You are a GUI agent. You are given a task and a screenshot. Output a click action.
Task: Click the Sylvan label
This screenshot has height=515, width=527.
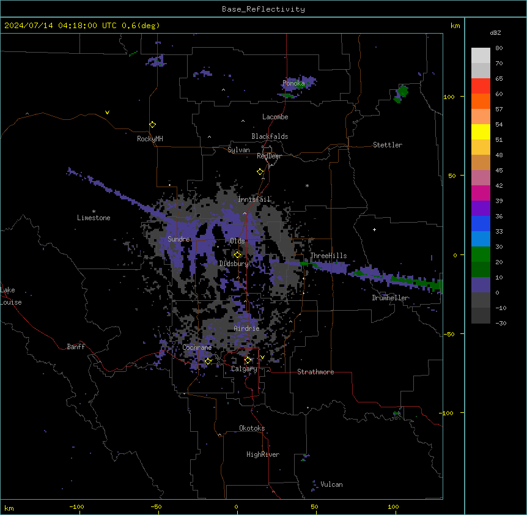click(x=238, y=150)
